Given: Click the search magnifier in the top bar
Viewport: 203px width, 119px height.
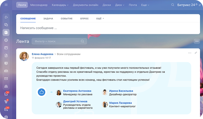Looking at the screenshot, I should (x=173, y=5).
